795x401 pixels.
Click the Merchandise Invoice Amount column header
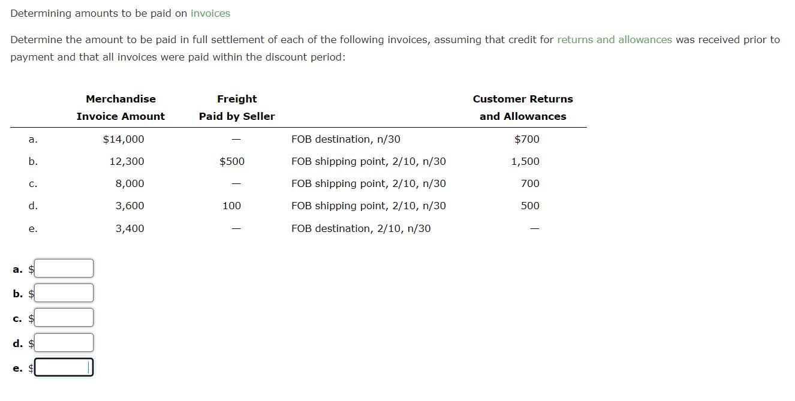click(x=121, y=107)
